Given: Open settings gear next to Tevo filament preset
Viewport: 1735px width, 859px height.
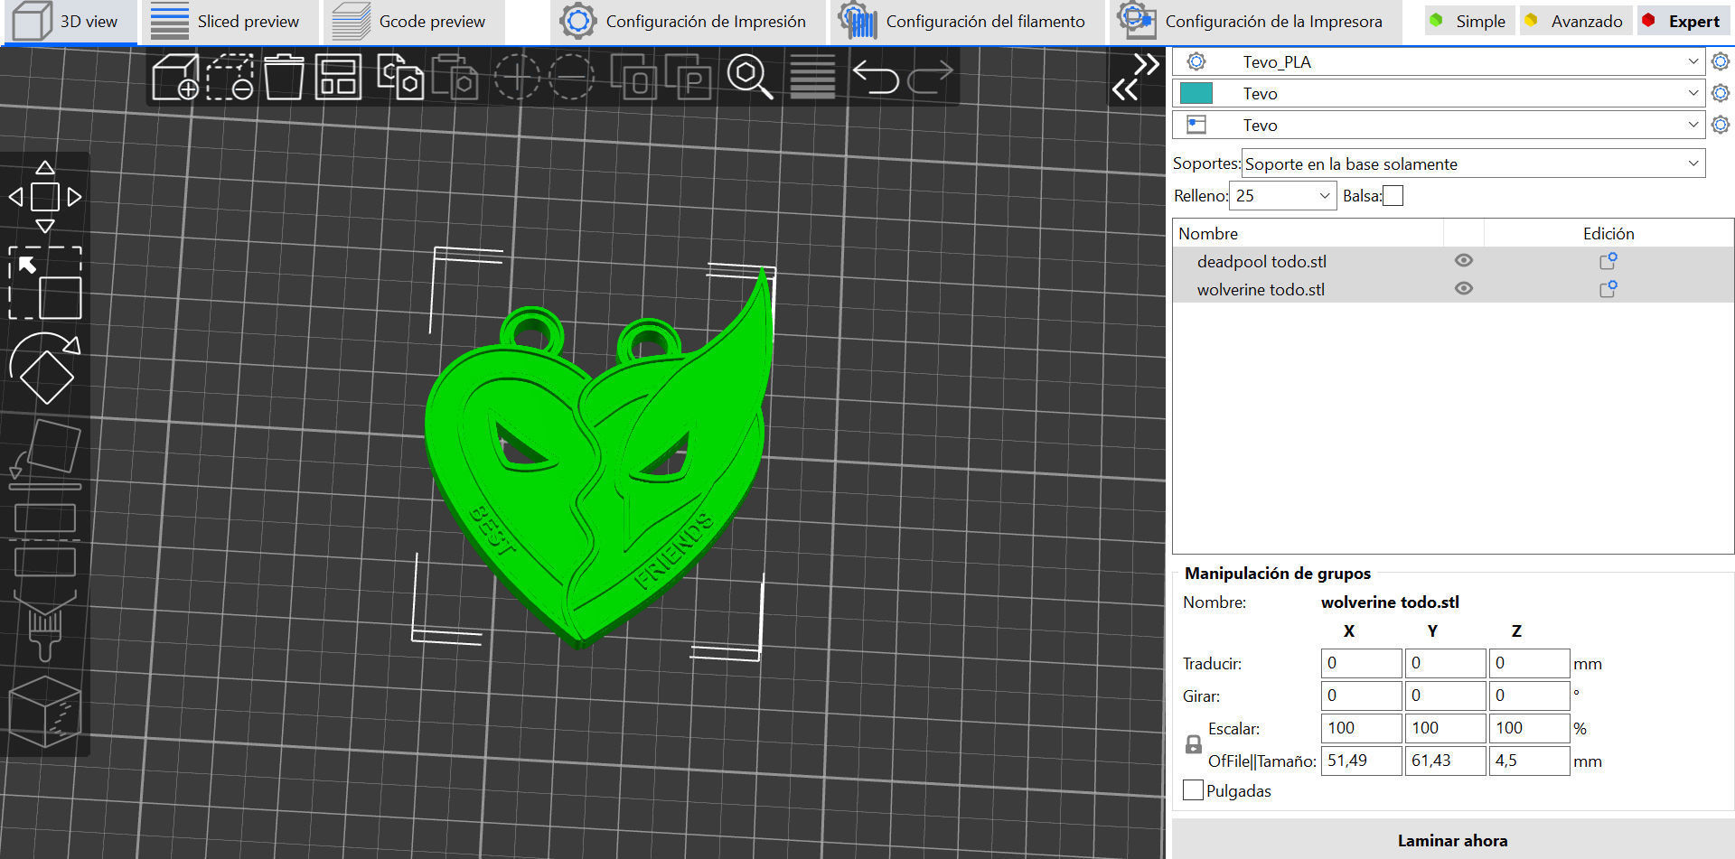Looking at the screenshot, I should (1721, 93).
